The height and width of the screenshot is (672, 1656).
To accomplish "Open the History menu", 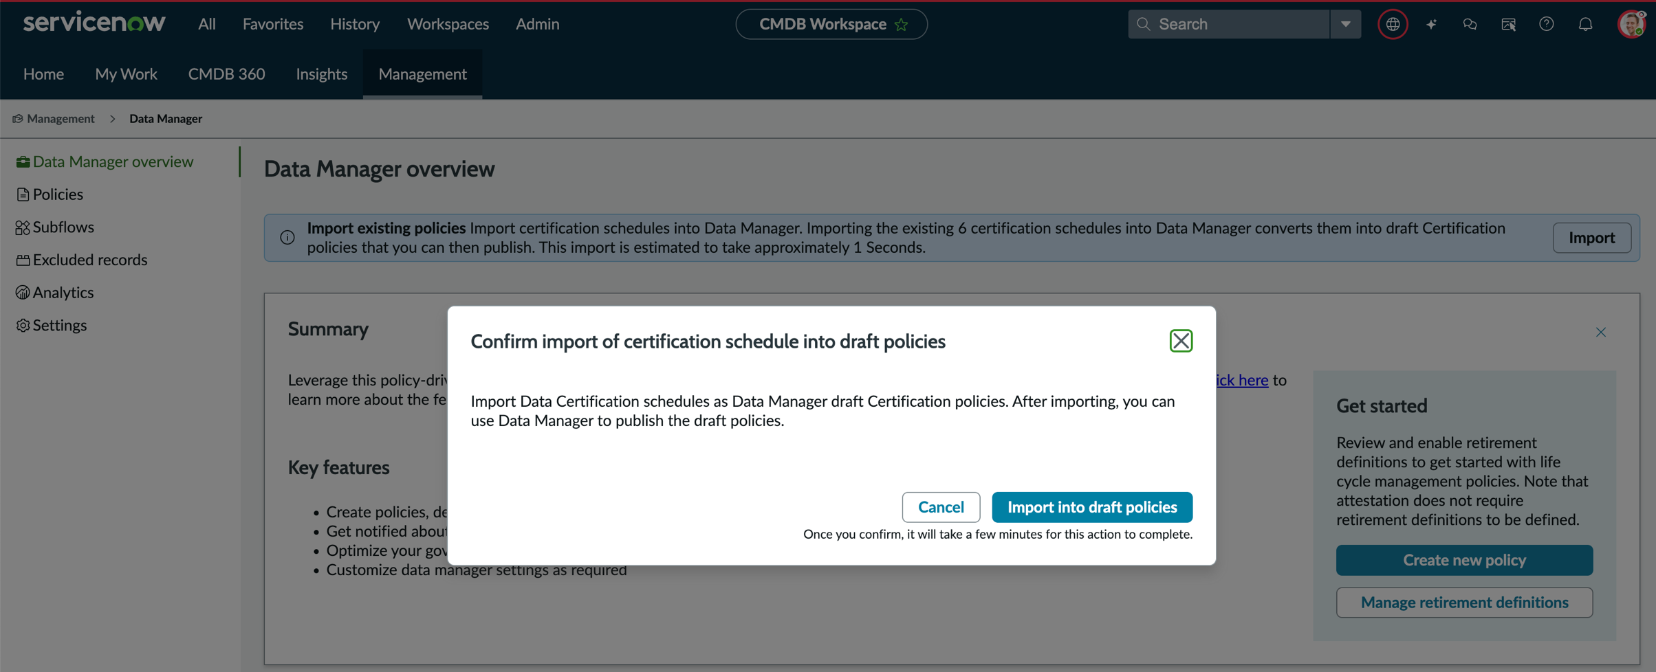I will pos(355,24).
